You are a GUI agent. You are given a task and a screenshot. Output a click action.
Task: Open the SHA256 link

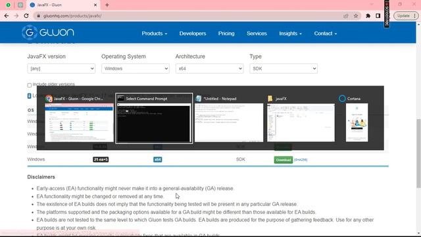[x=301, y=160]
